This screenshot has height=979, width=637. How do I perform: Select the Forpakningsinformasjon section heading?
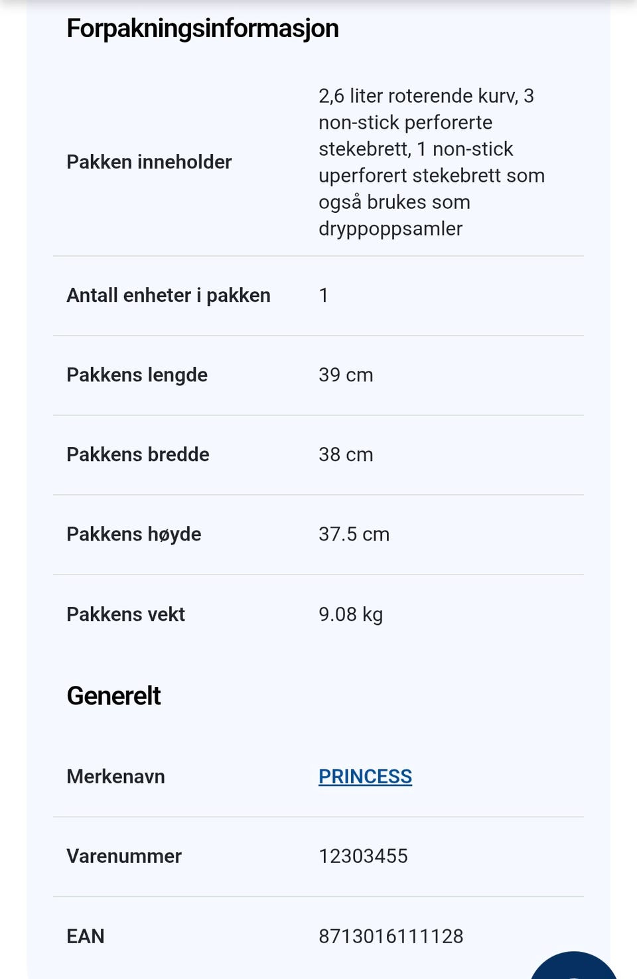202,29
